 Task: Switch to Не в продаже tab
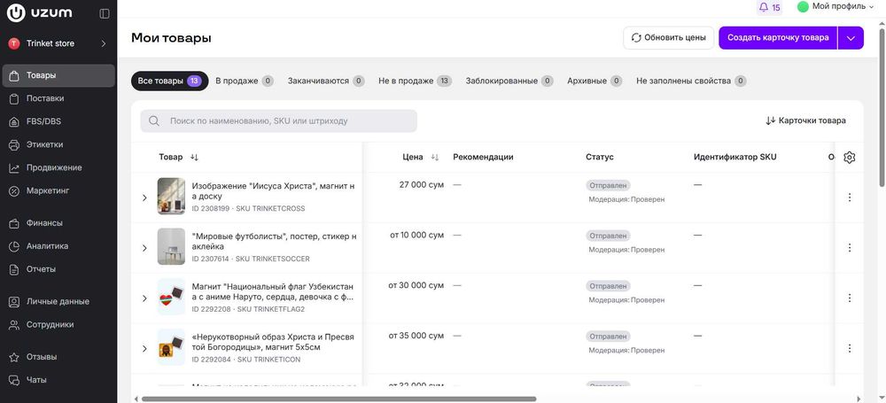coord(415,81)
